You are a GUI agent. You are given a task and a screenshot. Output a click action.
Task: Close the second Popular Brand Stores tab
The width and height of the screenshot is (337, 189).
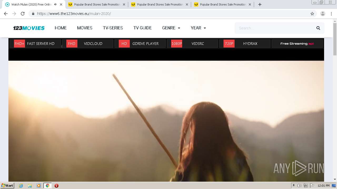tap(187, 4)
